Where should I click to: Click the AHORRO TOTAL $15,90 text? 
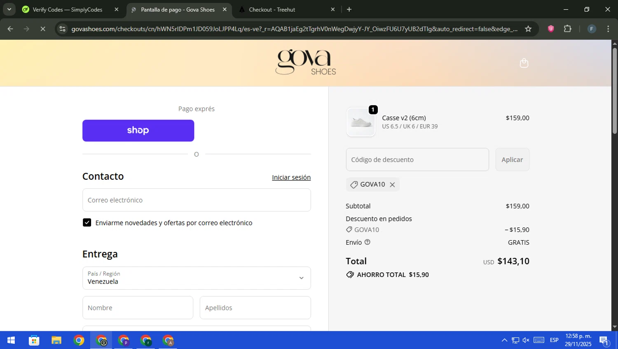[x=393, y=275]
